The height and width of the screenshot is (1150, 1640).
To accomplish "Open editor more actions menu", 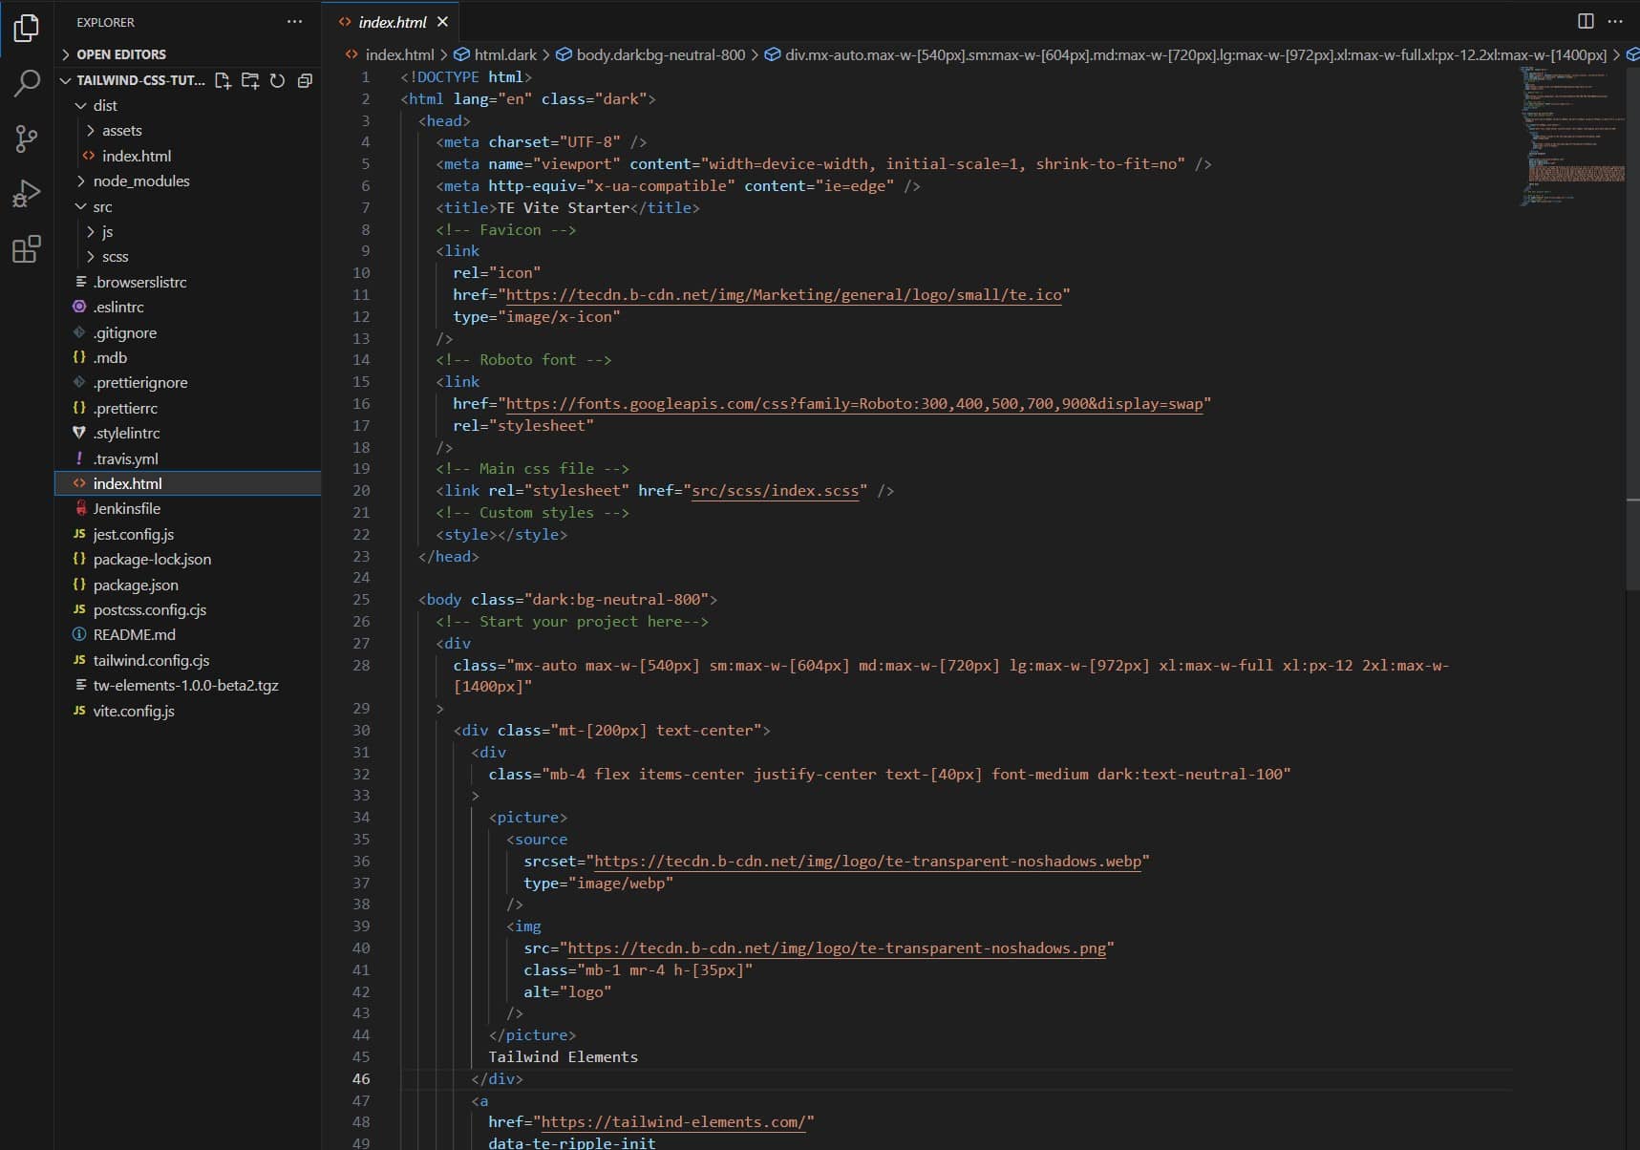I will pyautogui.click(x=1615, y=21).
